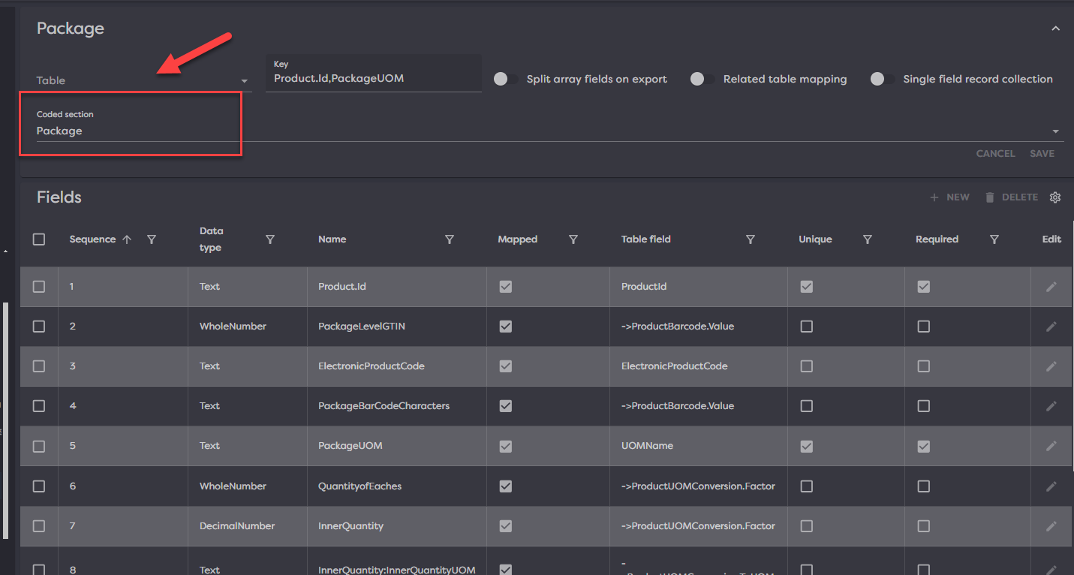Click the Fields settings gear icon
The image size is (1074, 575).
click(x=1055, y=197)
